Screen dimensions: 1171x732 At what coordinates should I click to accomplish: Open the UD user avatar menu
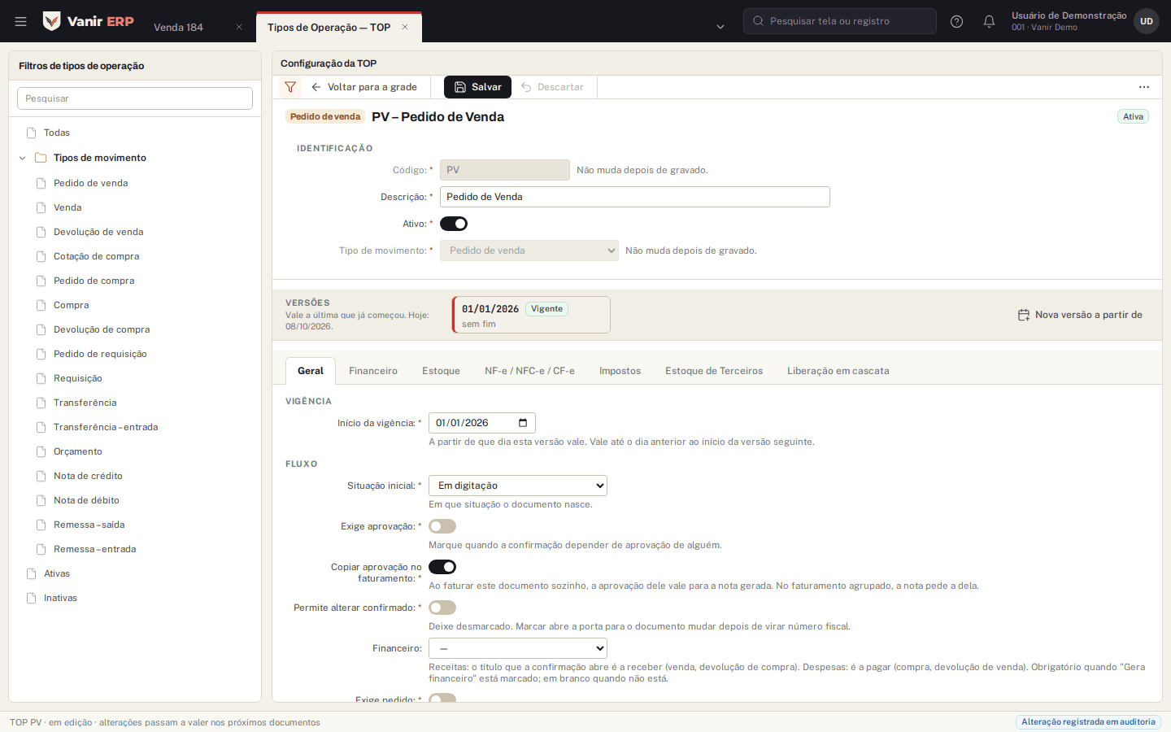point(1147,21)
